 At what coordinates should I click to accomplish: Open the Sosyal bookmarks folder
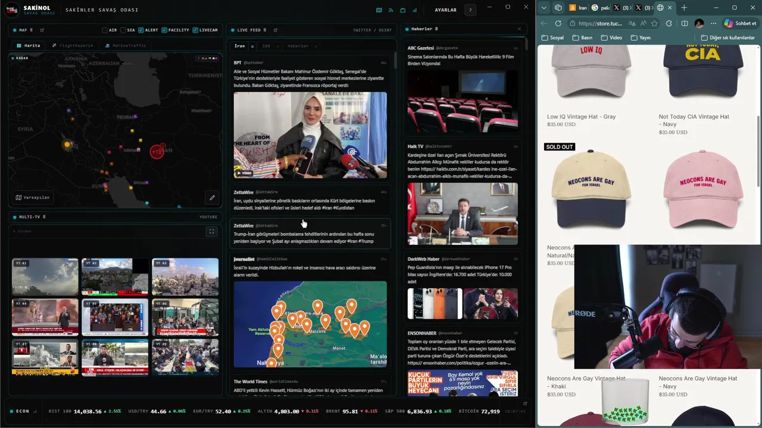(x=552, y=37)
